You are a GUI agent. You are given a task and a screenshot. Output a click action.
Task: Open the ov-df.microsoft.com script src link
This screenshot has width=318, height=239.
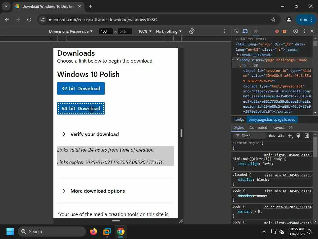pyautogui.click(x=277, y=101)
